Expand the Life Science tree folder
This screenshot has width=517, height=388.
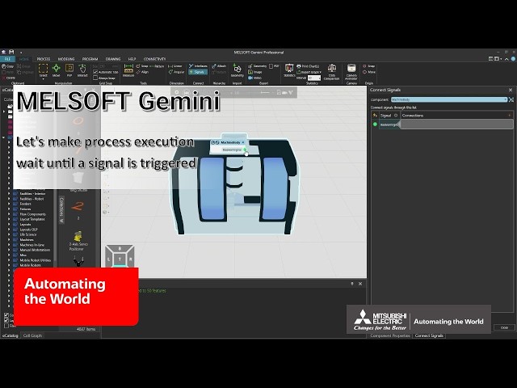[x=9, y=234]
